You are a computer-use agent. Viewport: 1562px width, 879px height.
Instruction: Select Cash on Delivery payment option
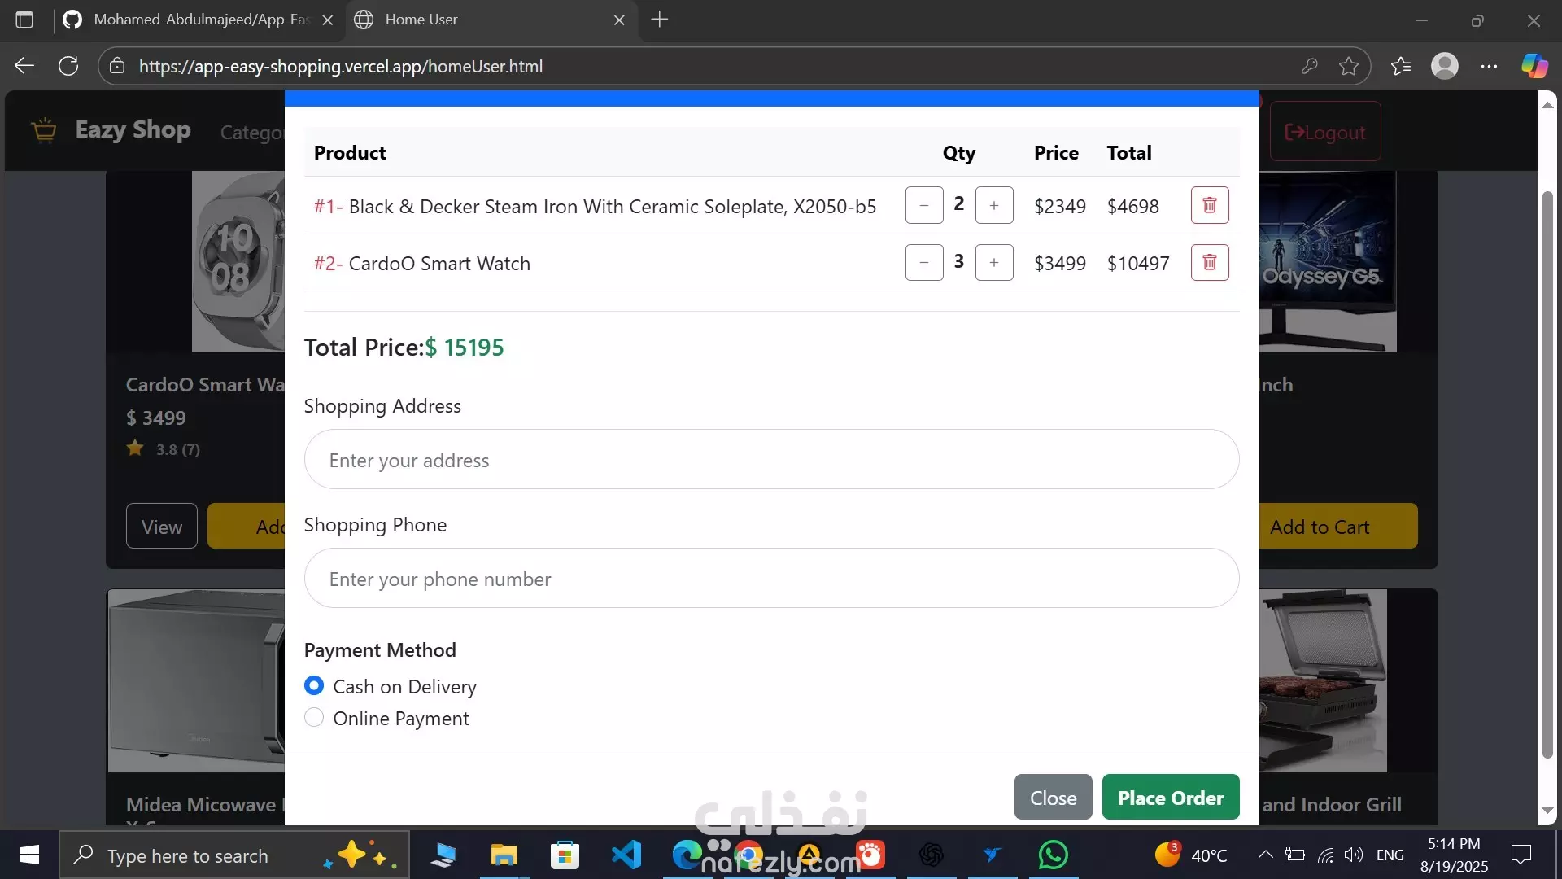[314, 686]
